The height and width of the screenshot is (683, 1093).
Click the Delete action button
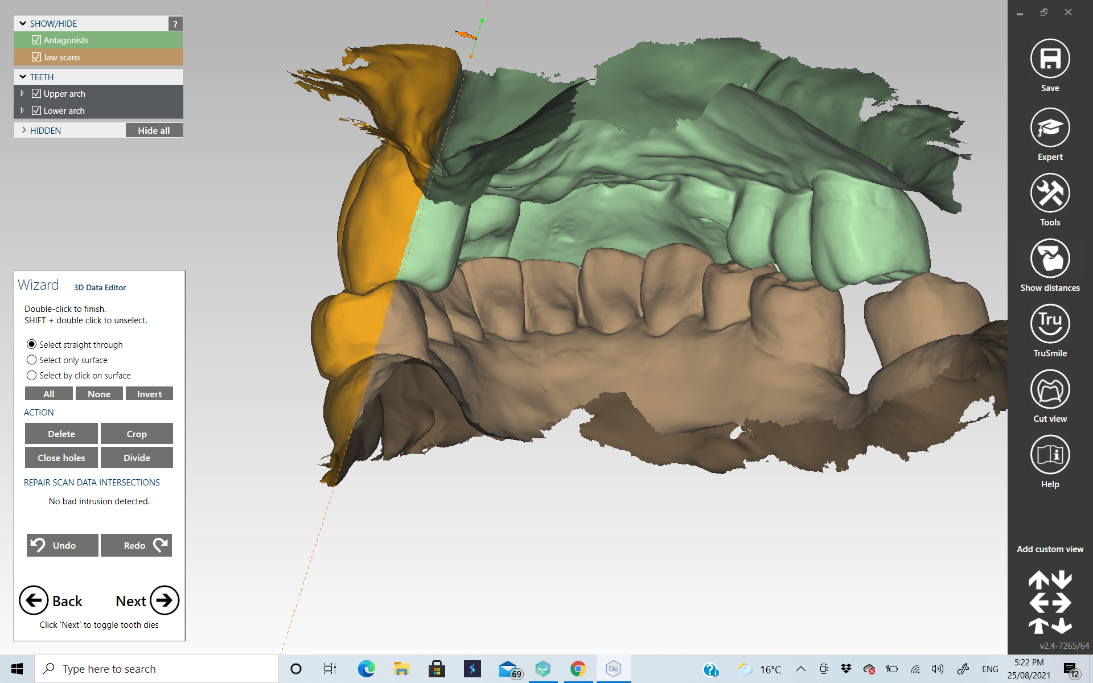pos(61,434)
